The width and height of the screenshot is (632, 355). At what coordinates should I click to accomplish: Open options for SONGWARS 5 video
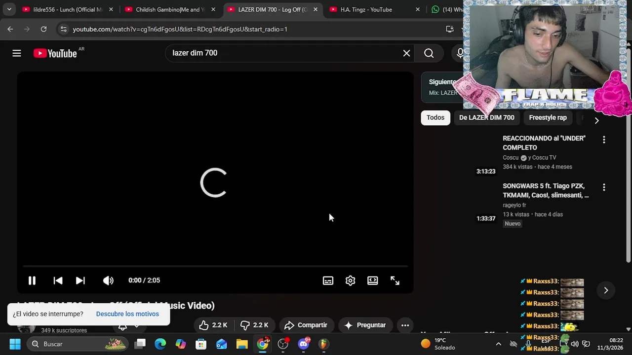tap(604, 187)
